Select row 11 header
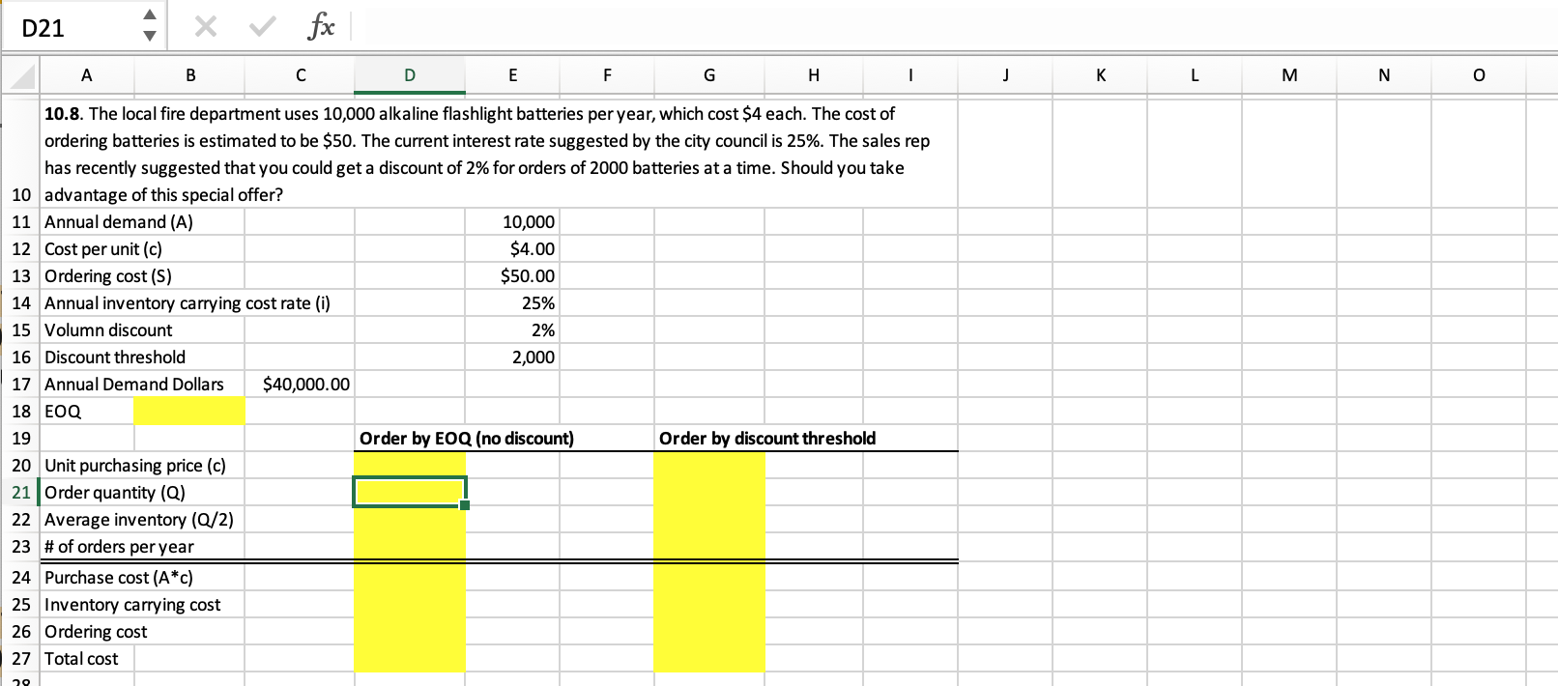 coord(21,222)
